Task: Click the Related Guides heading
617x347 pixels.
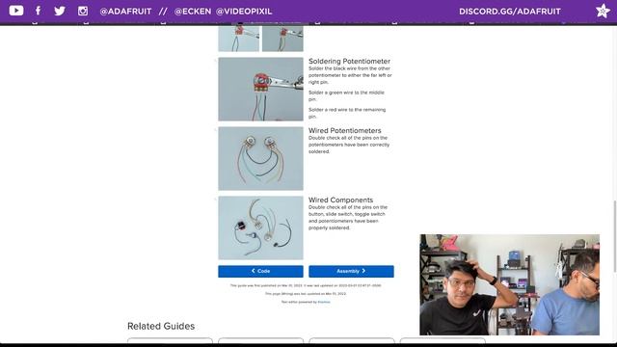Action: pos(161,326)
